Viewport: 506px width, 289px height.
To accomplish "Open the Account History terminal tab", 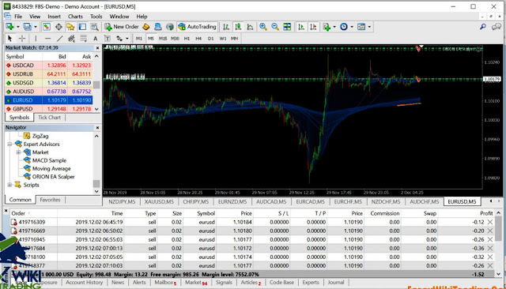I will pos(85,282).
